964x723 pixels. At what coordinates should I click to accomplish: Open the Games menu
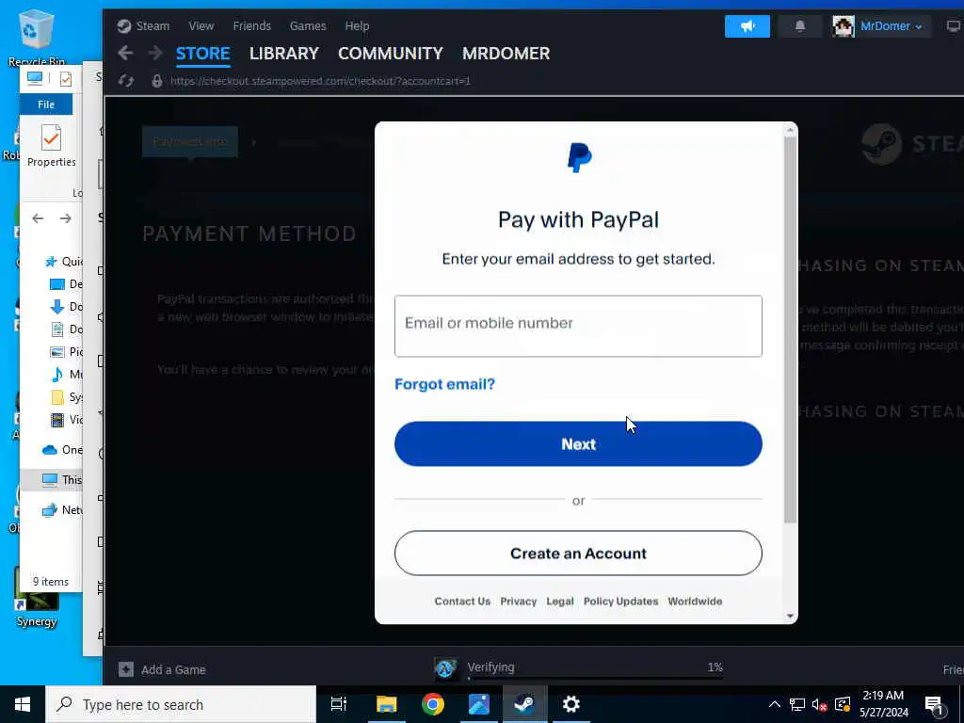308,25
